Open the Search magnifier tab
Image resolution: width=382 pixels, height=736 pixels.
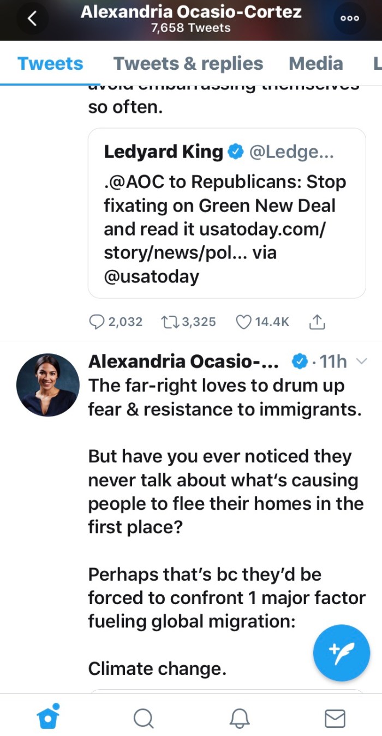point(144,718)
